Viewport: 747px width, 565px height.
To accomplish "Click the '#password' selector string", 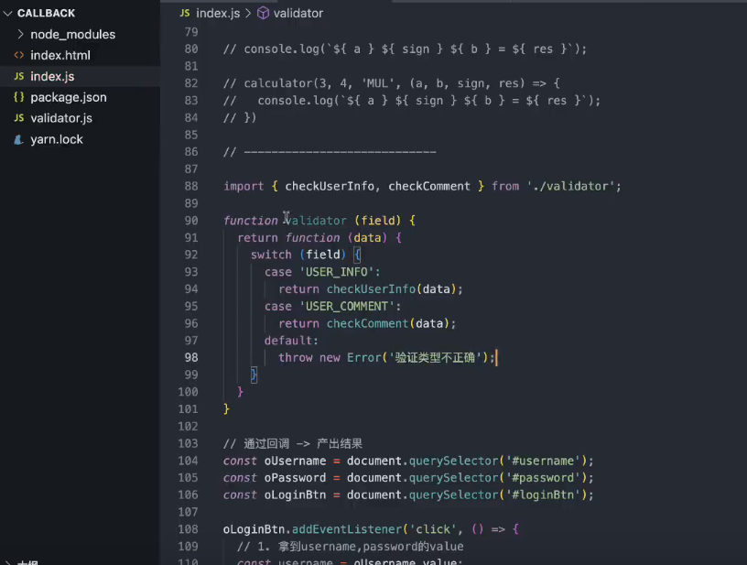I will click(x=543, y=478).
